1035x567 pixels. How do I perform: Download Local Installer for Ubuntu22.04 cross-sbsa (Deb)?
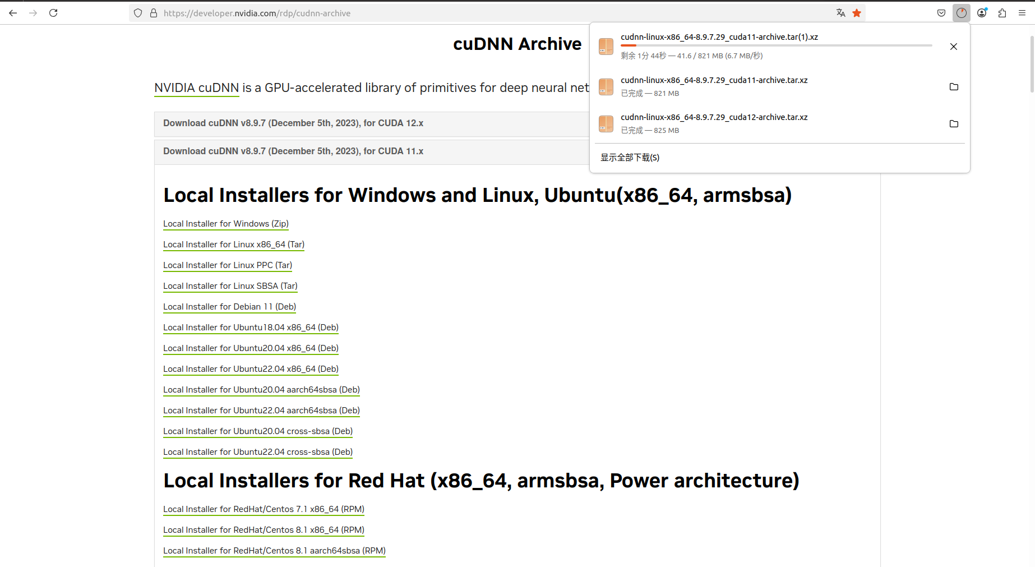tap(258, 452)
